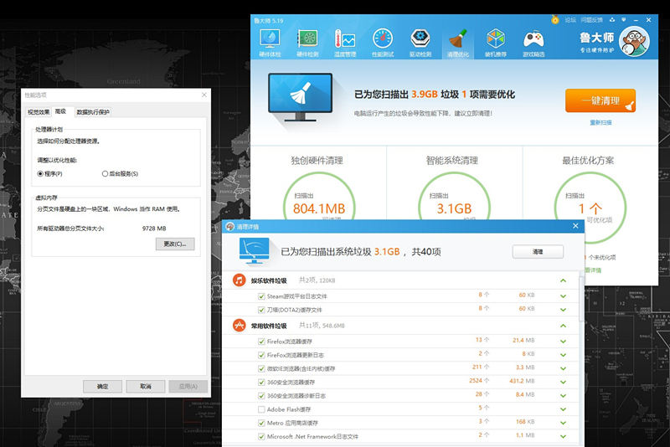Open 温度管理 temperature management icon
Viewport: 670px width, 447px height.
tap(345, 42)
